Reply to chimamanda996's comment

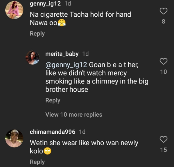click(37, 162)
